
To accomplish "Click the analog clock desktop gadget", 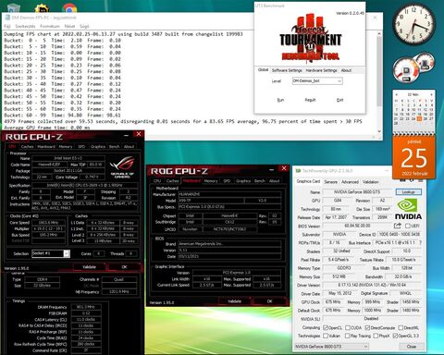I will click(x=413, y=25).
